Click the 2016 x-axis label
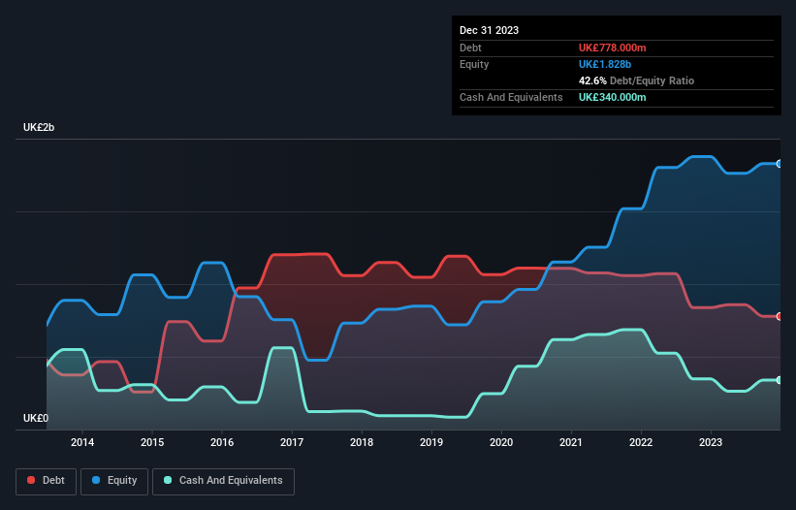 (222, 442)
